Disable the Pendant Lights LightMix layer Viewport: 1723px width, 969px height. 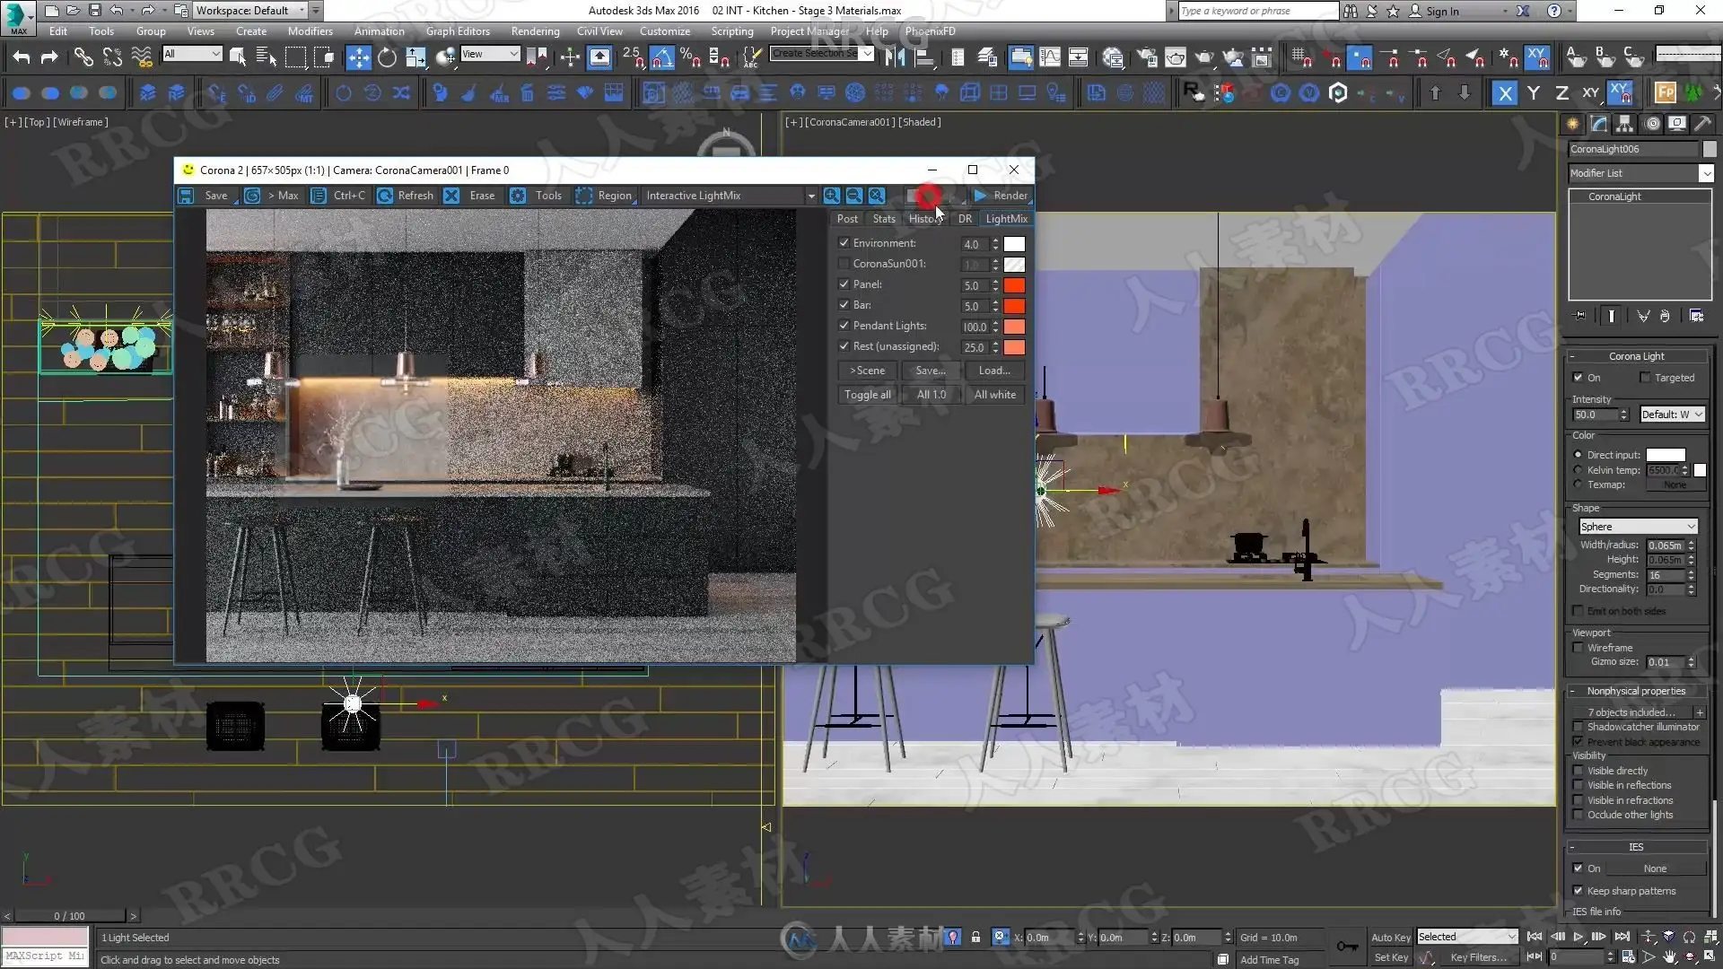coord(844,326)
